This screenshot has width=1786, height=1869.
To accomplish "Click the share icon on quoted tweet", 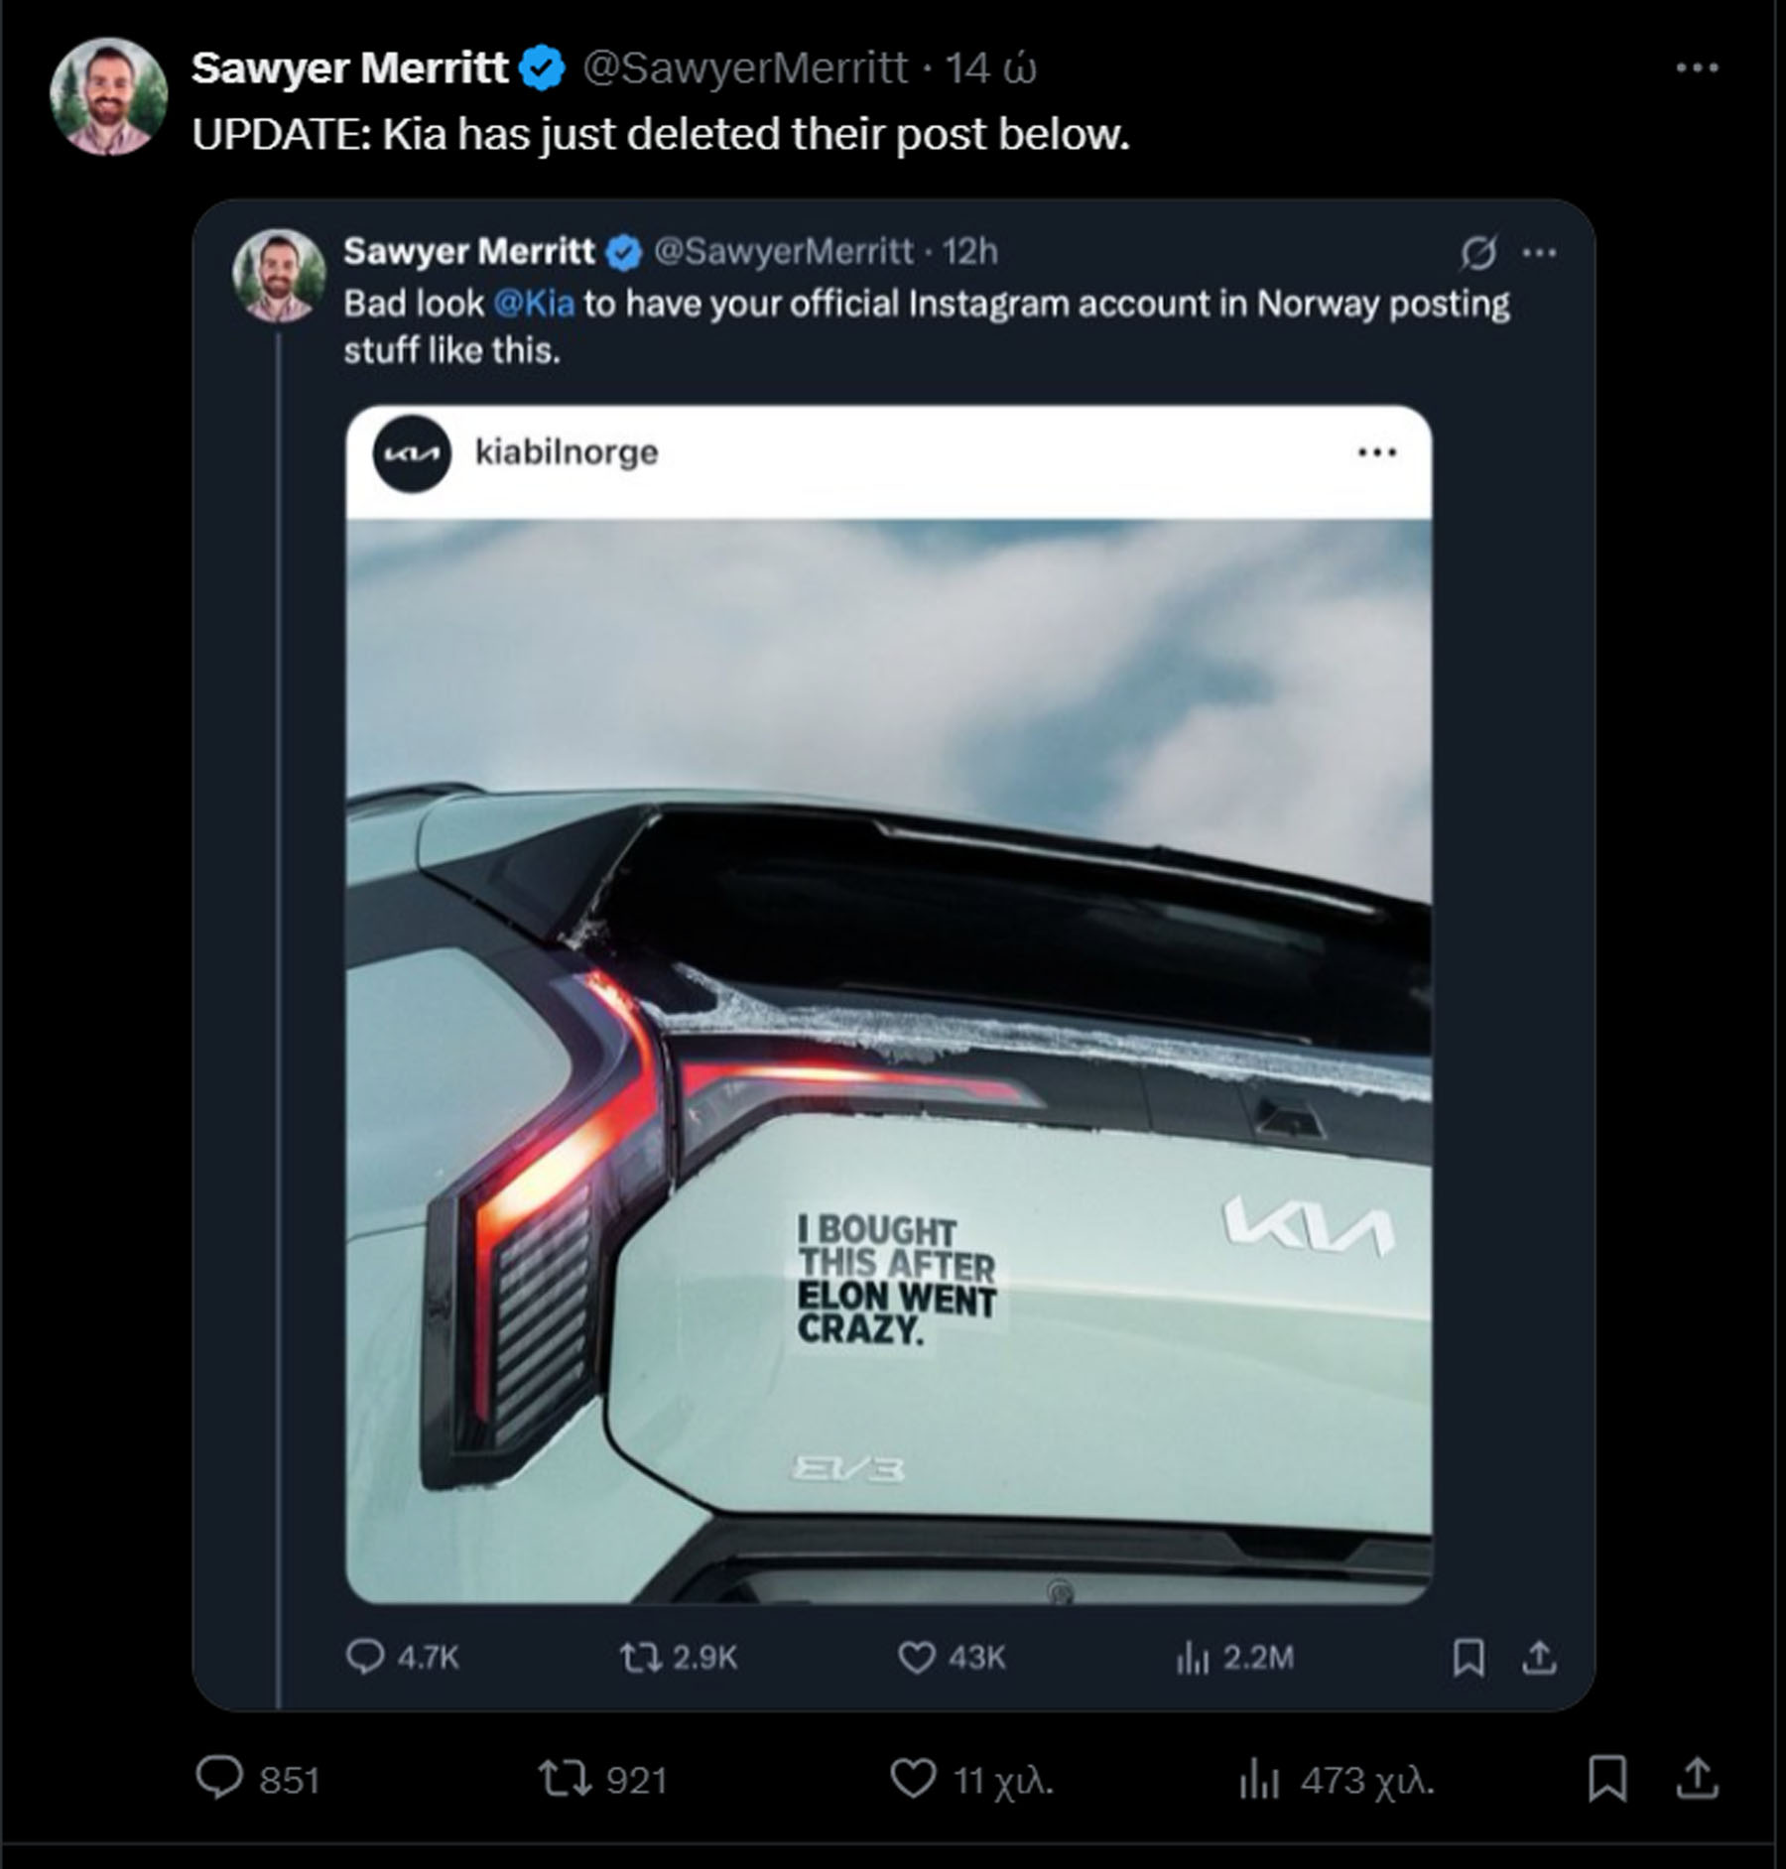I will (1539, 1657).
